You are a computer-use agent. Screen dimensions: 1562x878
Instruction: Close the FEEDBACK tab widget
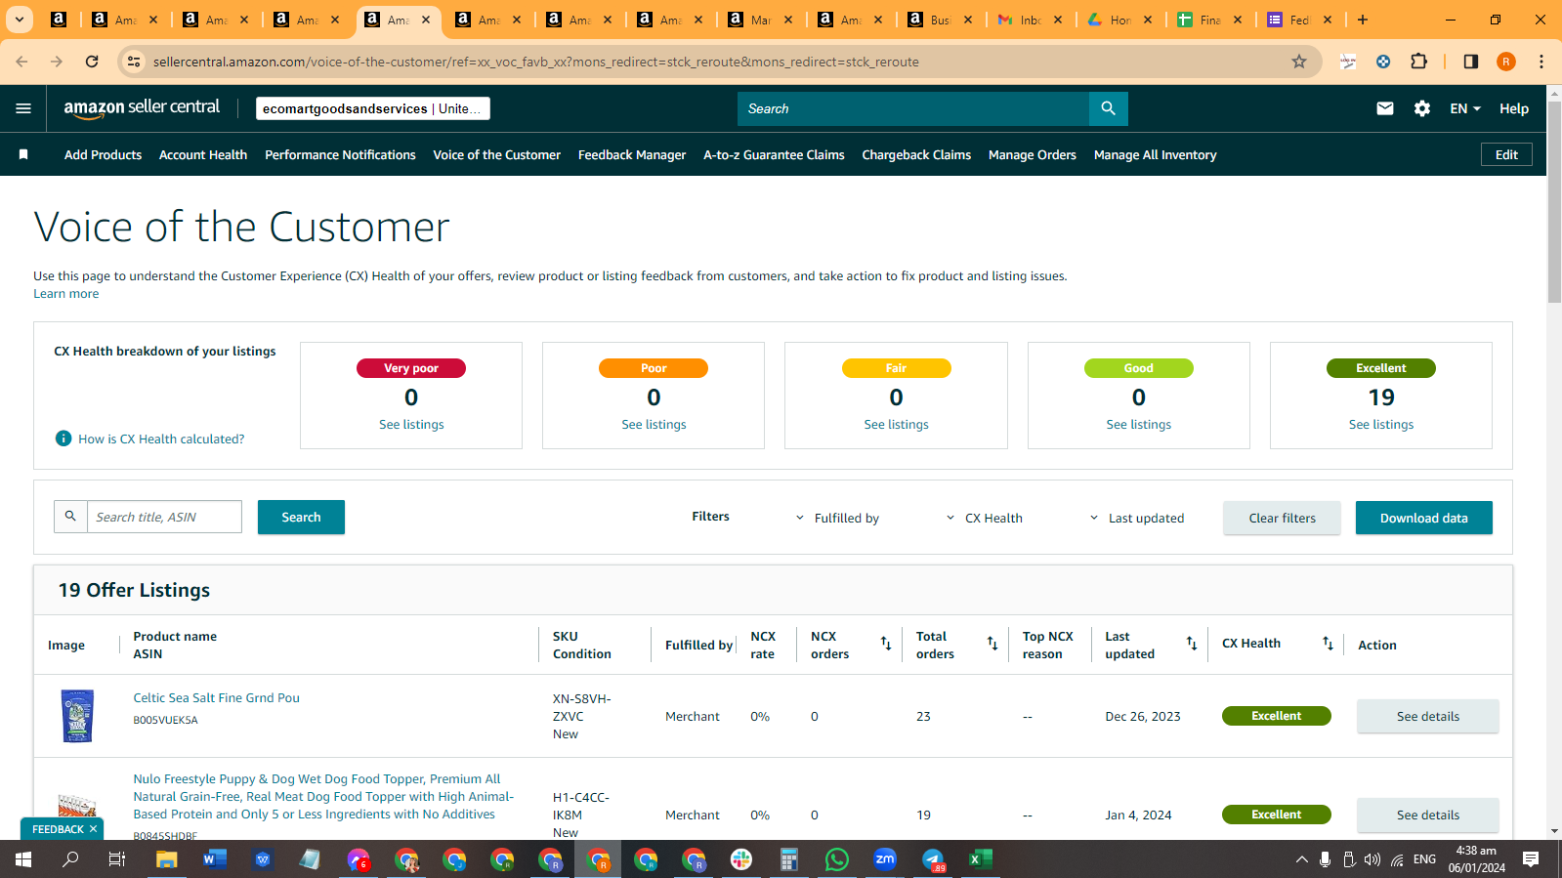[x=93, y=829]
